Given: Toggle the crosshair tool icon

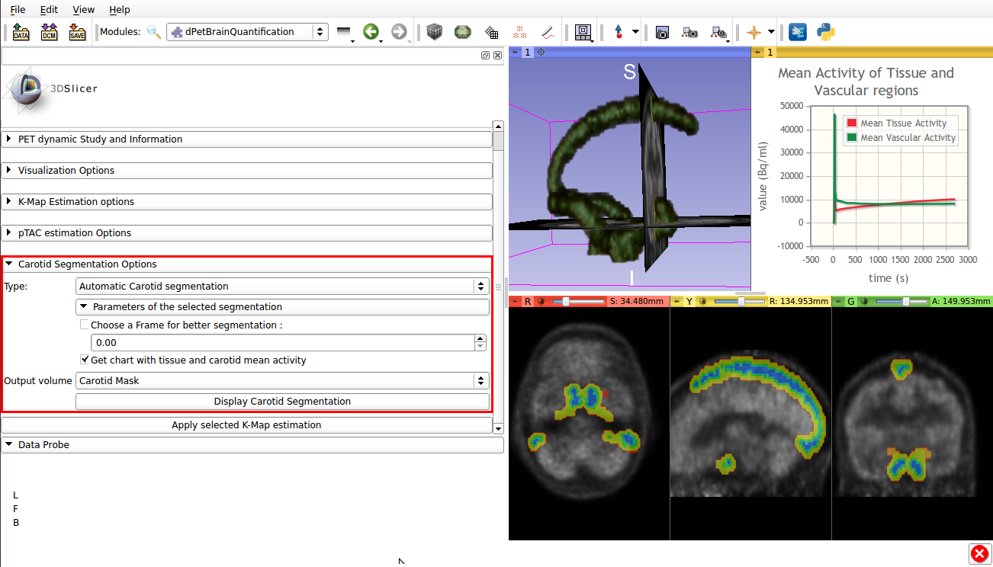Looking at the screenshot, I should [754, 32].
